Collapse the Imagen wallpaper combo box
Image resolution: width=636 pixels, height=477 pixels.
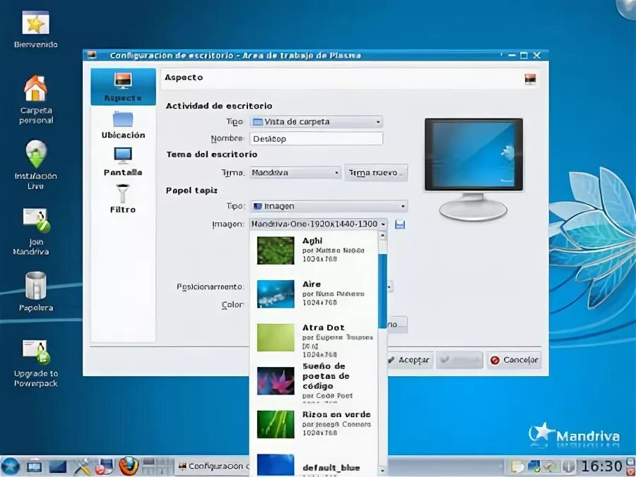click(x=319, y=224)
